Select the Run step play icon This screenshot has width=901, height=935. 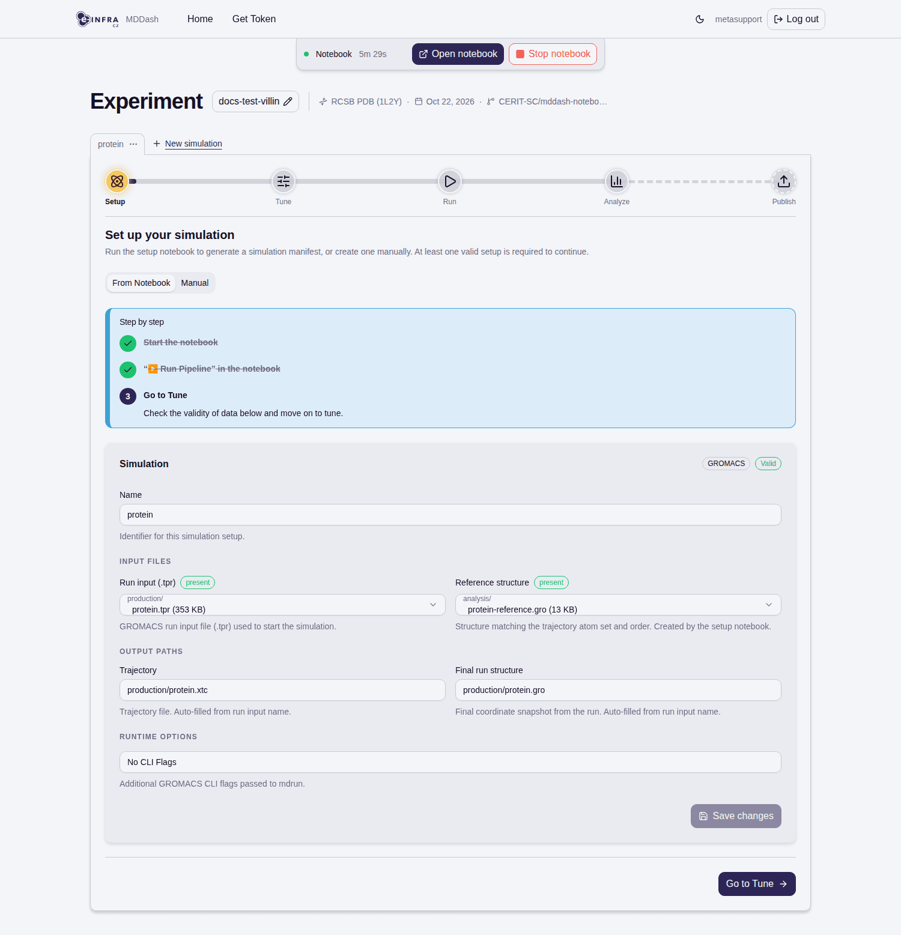[x=450, y=181]
